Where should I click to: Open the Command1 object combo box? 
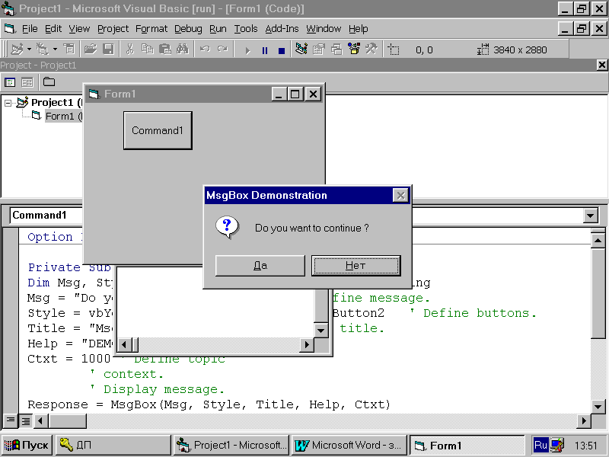point(46,216)
